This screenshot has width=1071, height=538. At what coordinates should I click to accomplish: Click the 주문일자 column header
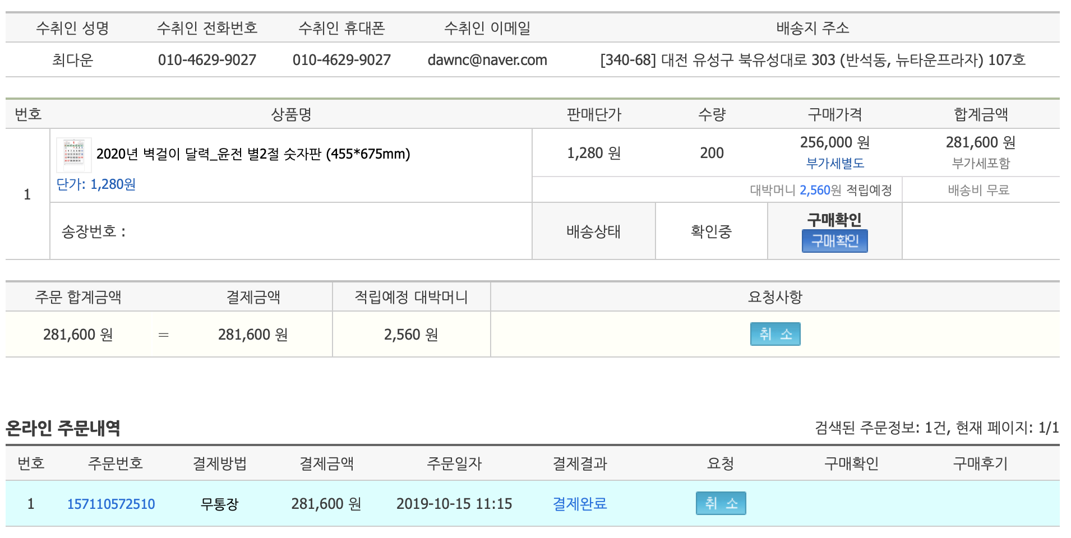click(x=454, y=463)
